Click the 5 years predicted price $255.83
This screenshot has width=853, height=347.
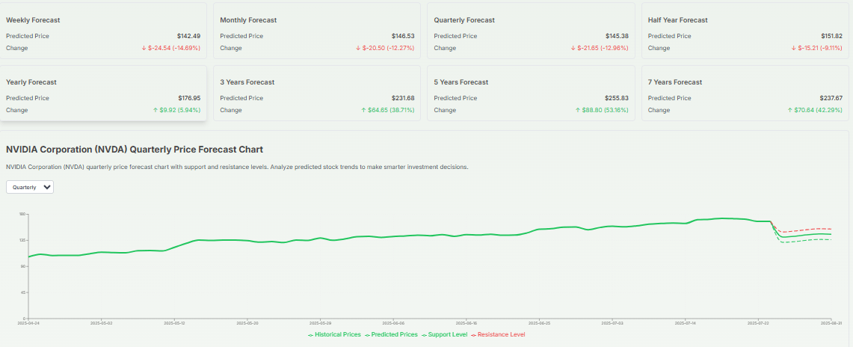(617, 99)
